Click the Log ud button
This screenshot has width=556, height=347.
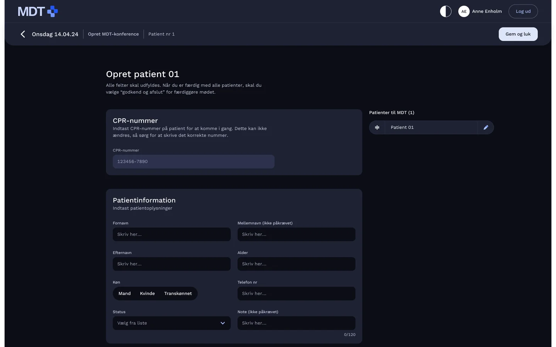point(523,12)
